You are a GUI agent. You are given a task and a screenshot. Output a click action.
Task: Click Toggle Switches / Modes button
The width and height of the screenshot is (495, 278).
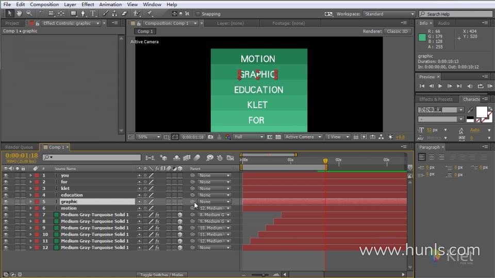pyautogui.click(x=161, y=275)
